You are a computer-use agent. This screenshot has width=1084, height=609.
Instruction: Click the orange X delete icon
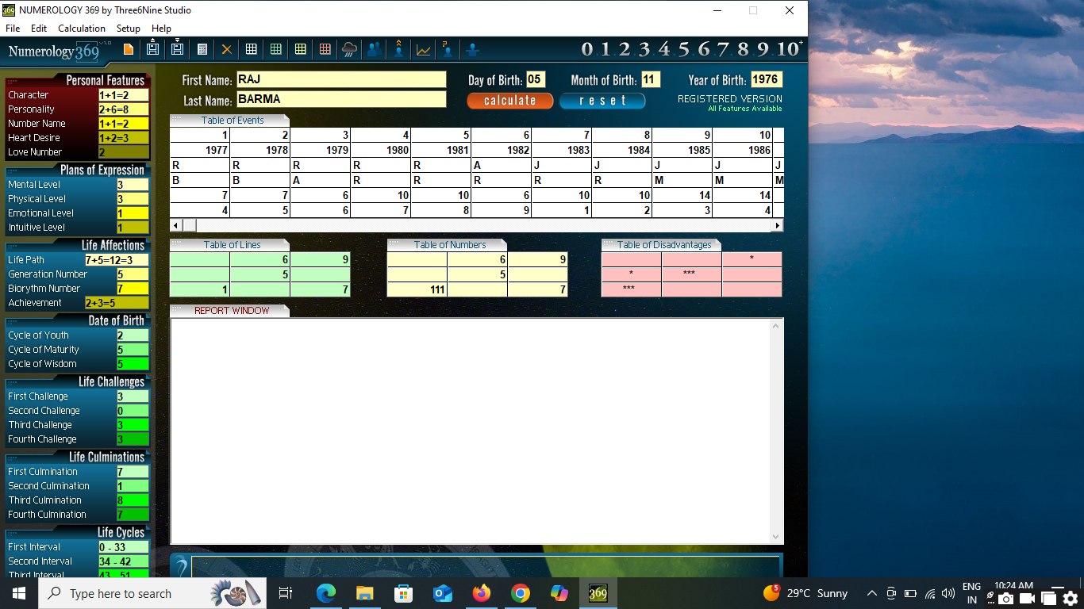pyautogui.click(x=226, y=49)
